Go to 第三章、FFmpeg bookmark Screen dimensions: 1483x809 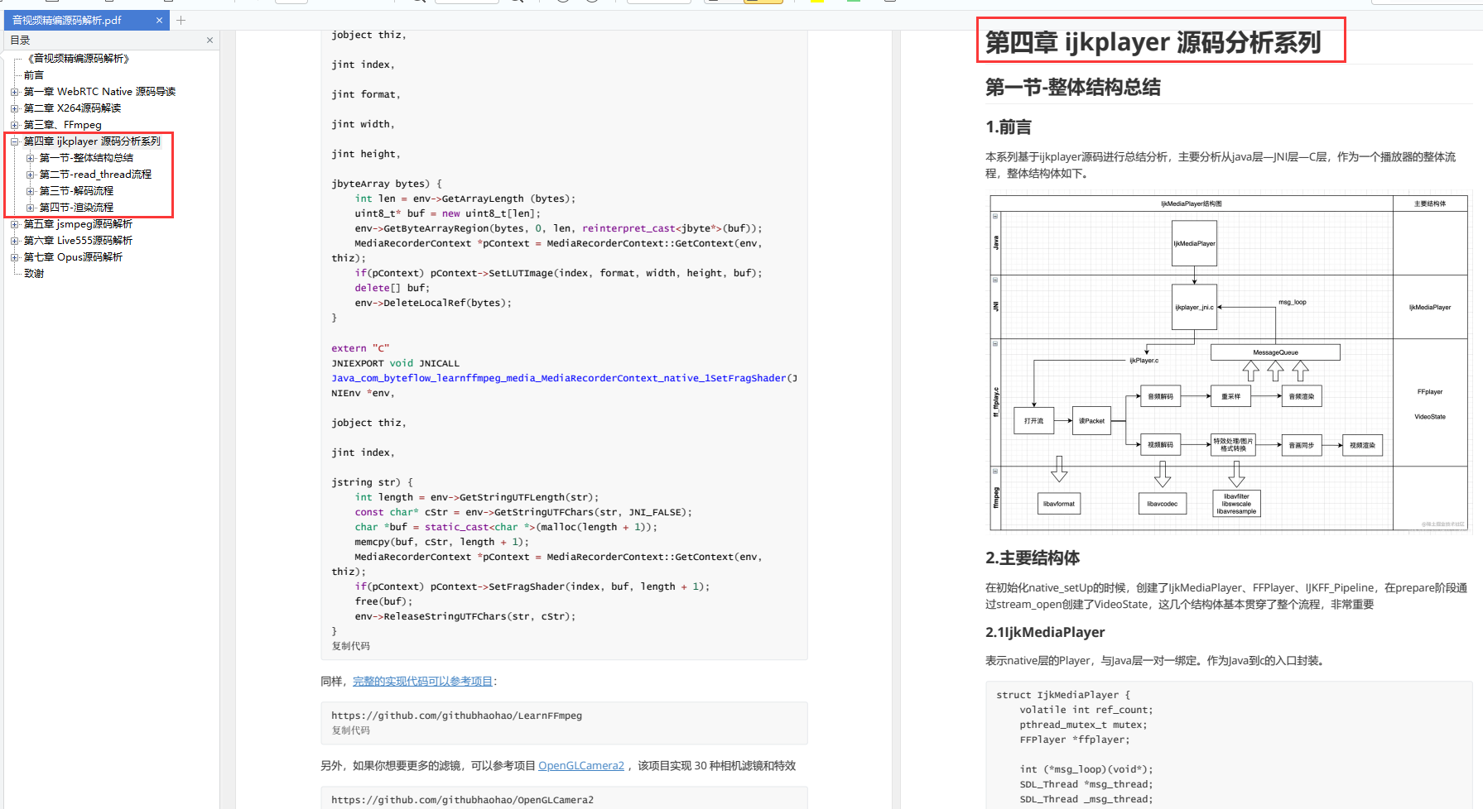tap(63, 125)
